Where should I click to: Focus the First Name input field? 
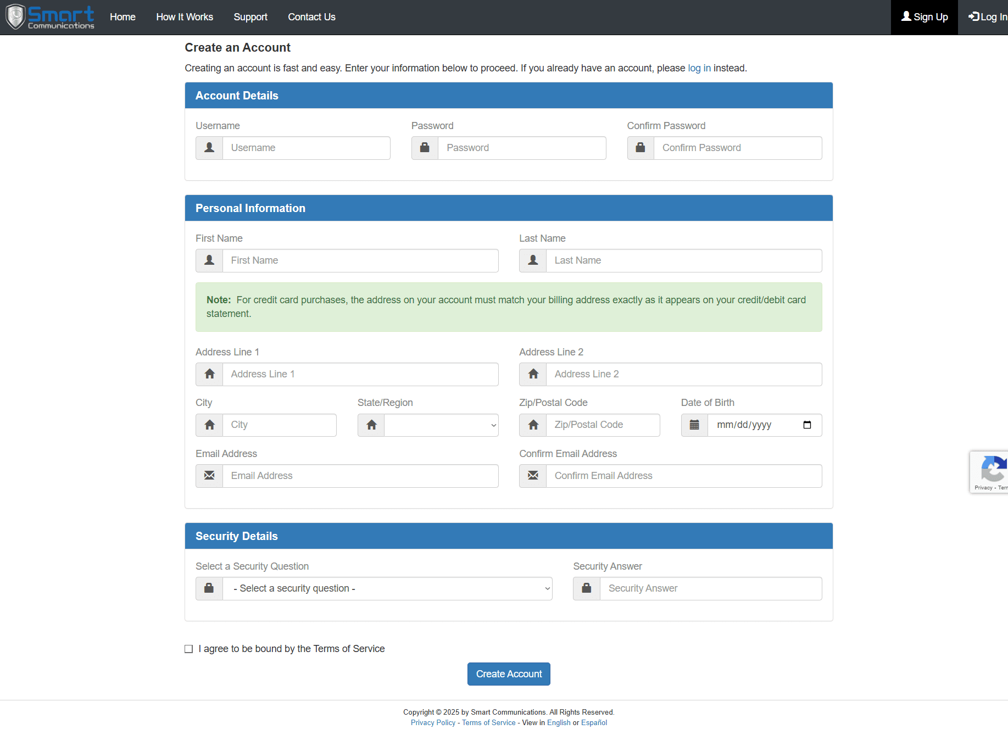[x=360, y=260]
